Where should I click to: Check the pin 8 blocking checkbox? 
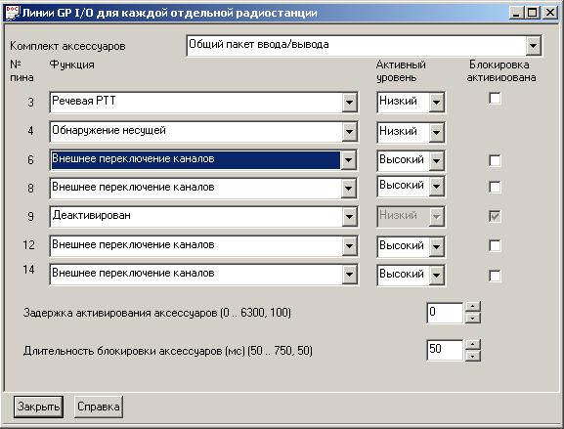click(x=495, y=187)
